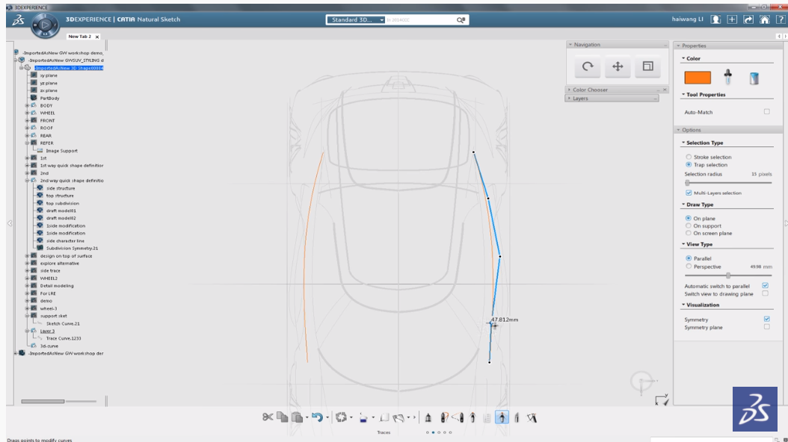Viewport: 788px width, 442px height.
Task: Click the rotate view button in Navigation
Action: (588, 67)
